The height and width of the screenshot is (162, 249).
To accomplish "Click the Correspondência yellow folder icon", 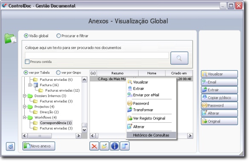I will [35, 123].
